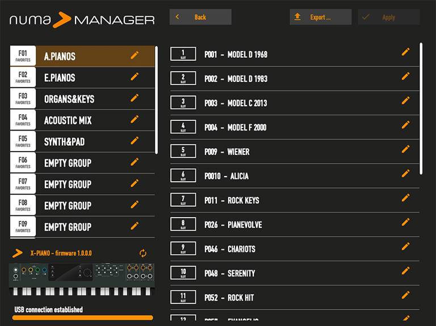Refresh the X-PIANO device connection

pos(143,253)
